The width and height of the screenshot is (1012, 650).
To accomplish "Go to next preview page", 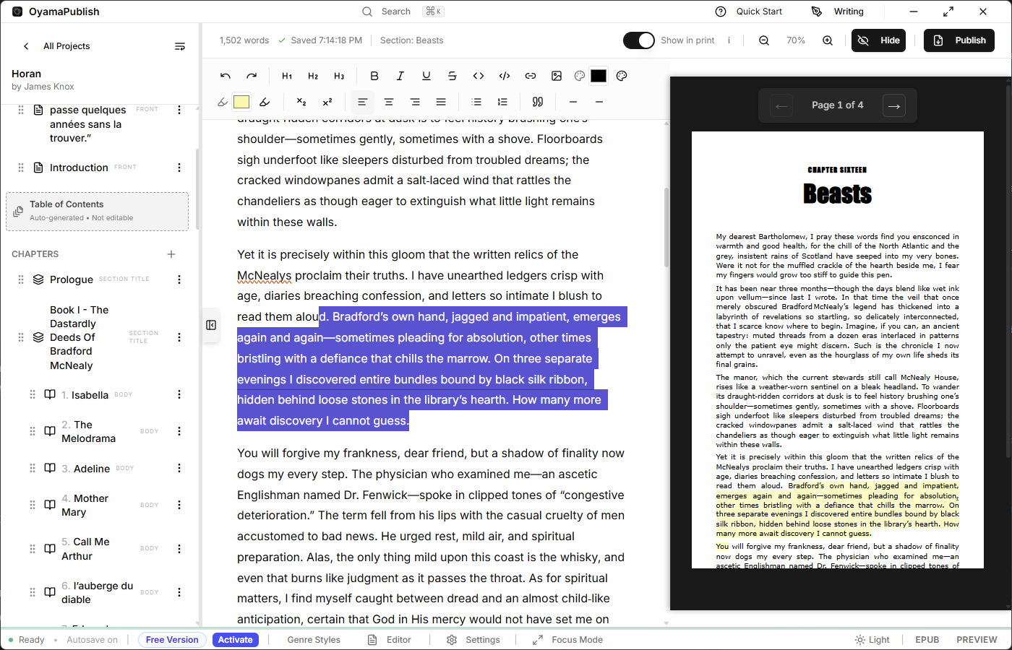I will point(893,106).
